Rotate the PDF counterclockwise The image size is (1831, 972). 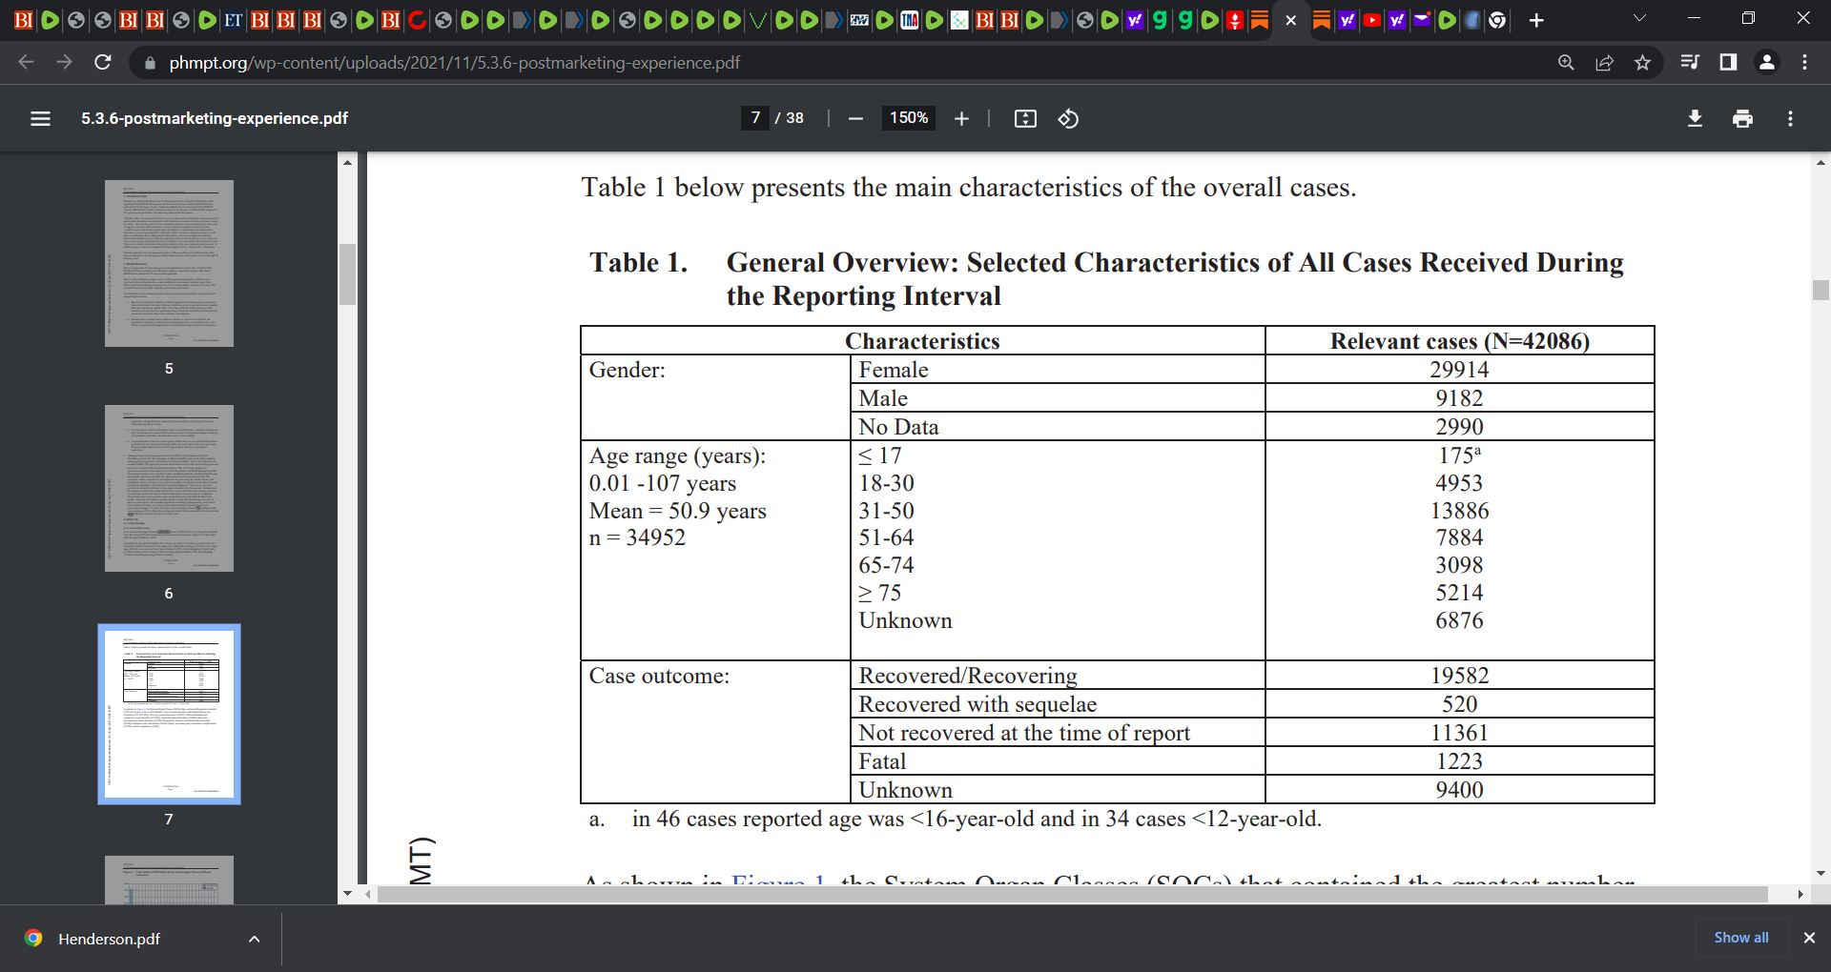pos(1068,118)
